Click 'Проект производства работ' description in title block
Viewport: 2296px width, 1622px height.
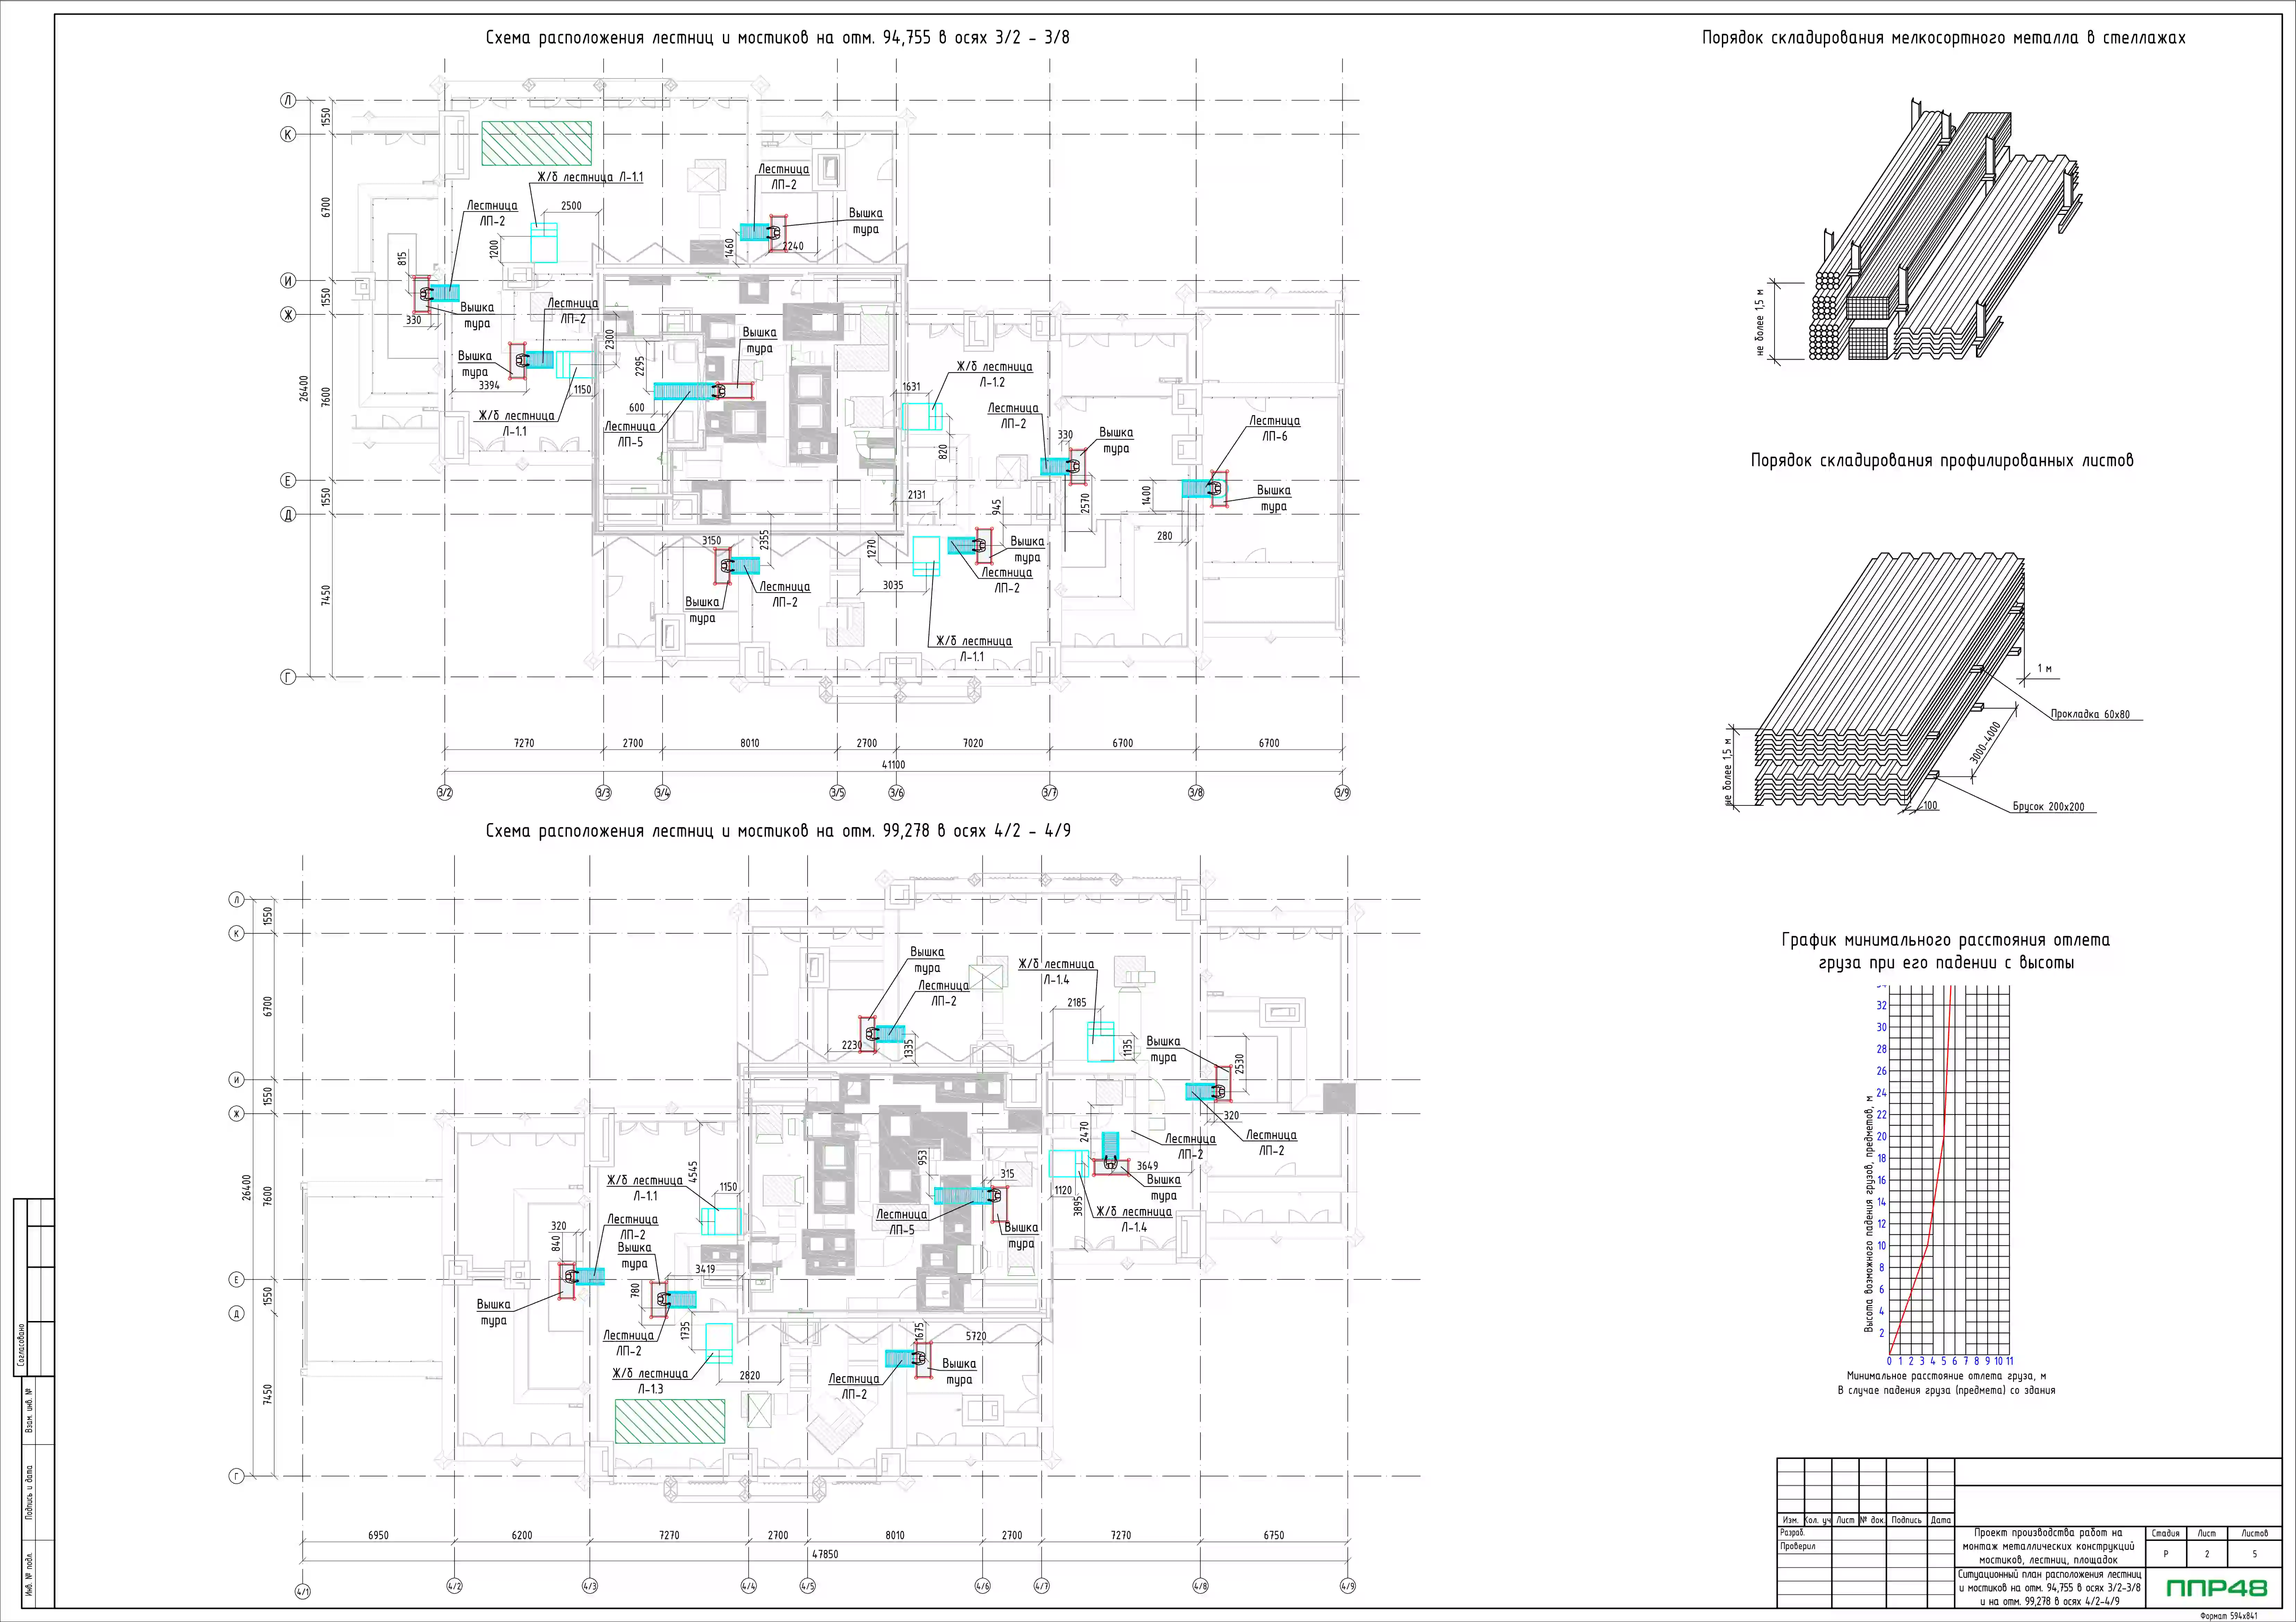[x=2048, y=1546]
